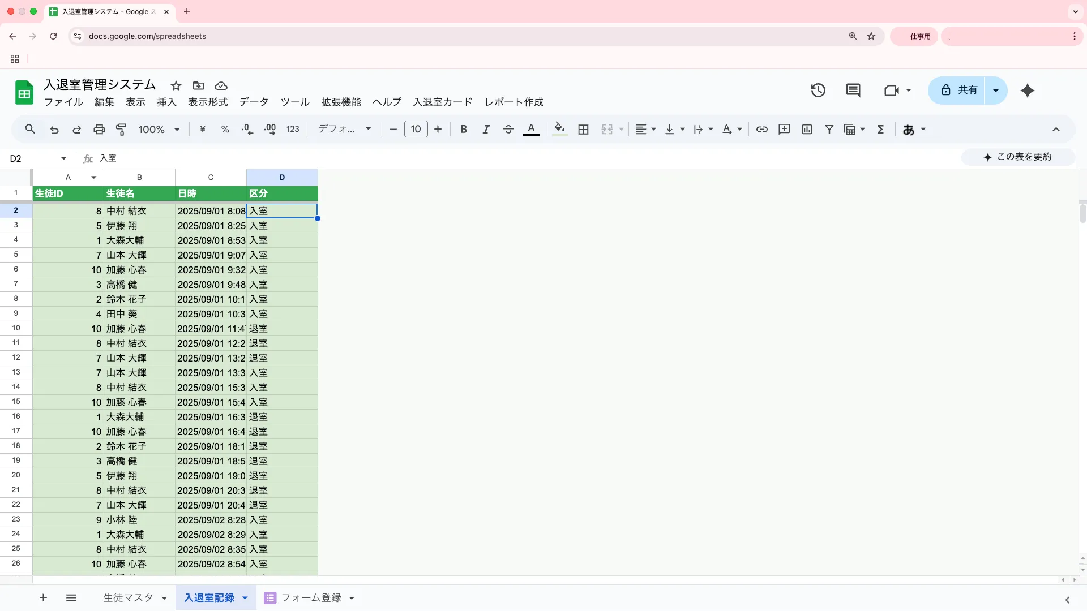Open the fill color bucket swatch
This screenshot has width=1087, height=611.
tap(559, 130)
